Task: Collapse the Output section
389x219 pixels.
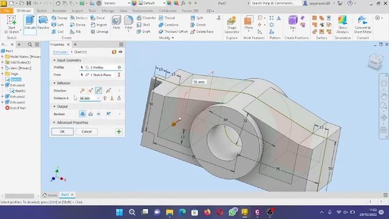Action: (54, 106)
